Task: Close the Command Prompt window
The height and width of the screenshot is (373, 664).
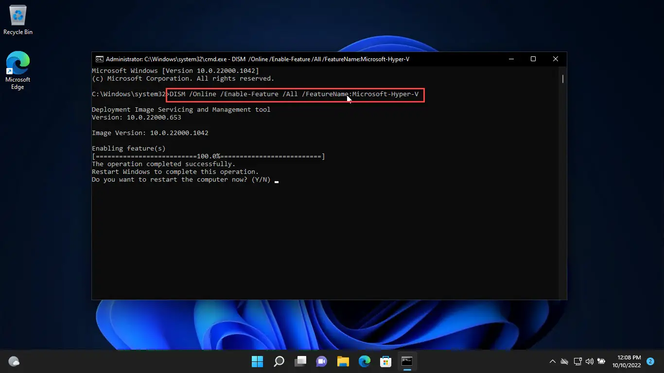Action: [x=556, y=59]
